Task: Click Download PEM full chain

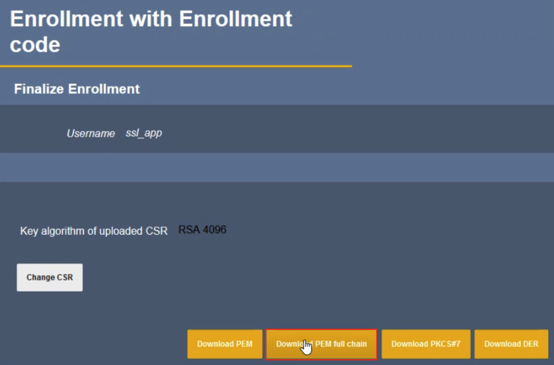Action: coord(321,344)
